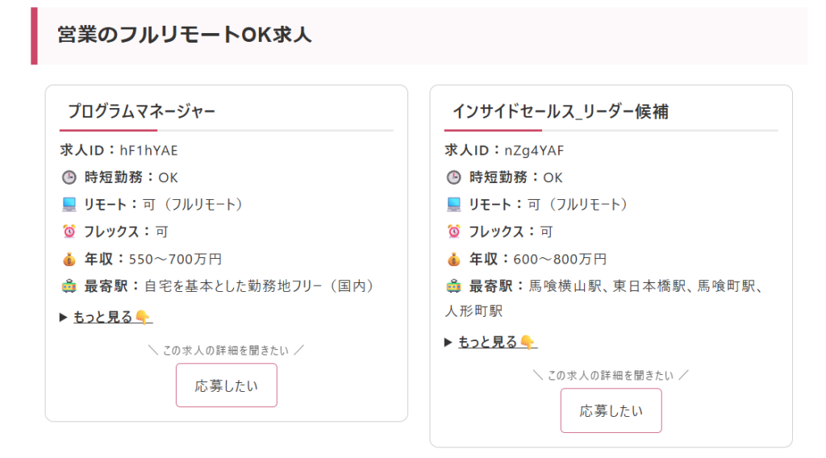Click the プログラムマネージャー job title

(141, 111)
